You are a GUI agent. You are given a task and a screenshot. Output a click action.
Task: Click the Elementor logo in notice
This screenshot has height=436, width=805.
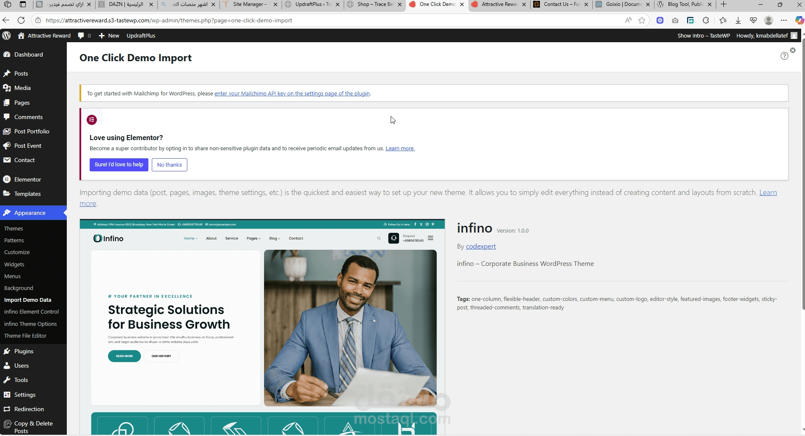click(92, 120)
